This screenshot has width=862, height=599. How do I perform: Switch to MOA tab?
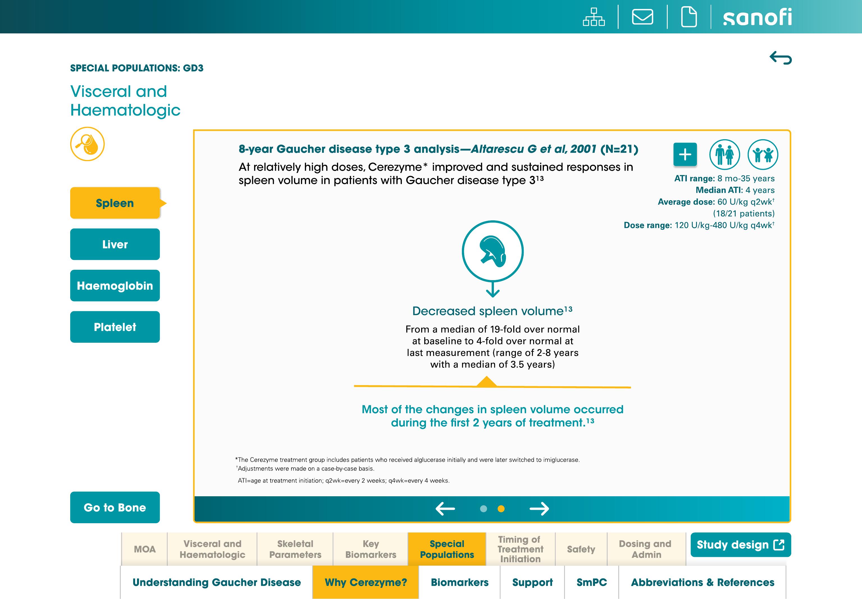click(145, 549)
